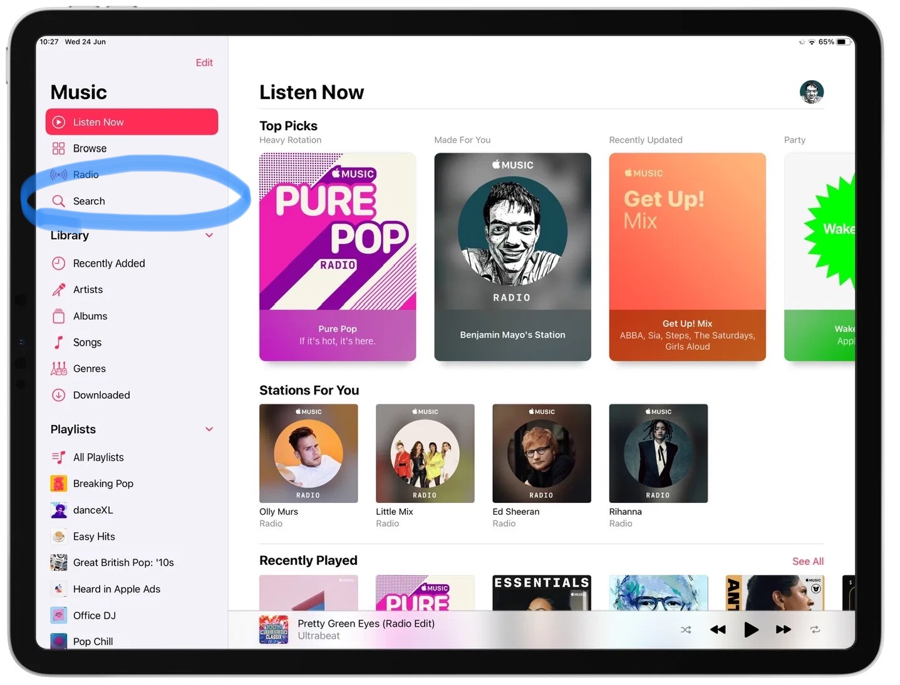Viewport: 900px width, 685px height.
Task: Click the Recently Added clock icon
Action: (58, 264)
